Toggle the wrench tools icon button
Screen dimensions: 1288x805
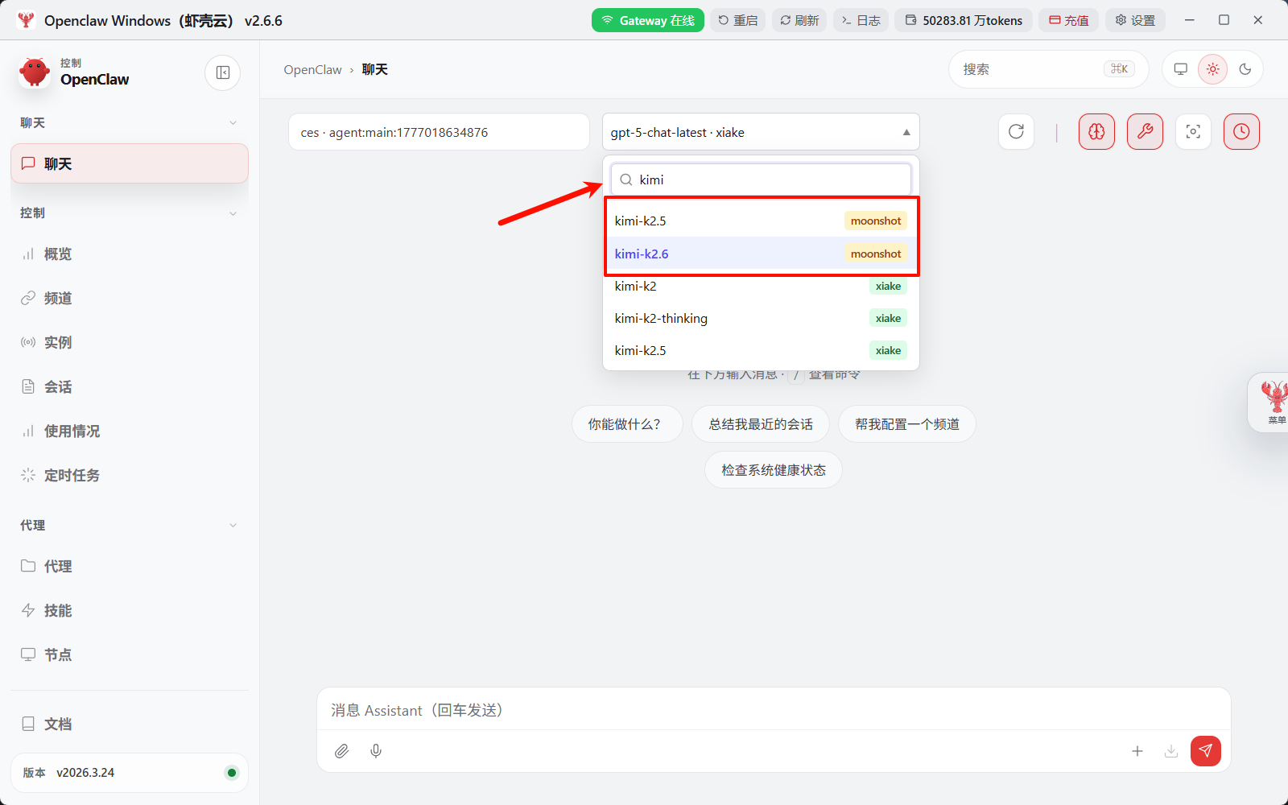(1145, 131)
